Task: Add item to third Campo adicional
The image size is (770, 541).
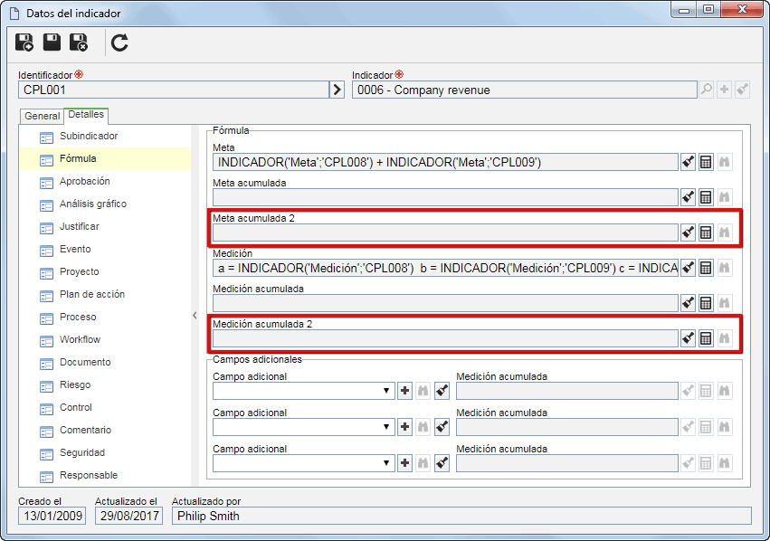Action: pos(404,463)
